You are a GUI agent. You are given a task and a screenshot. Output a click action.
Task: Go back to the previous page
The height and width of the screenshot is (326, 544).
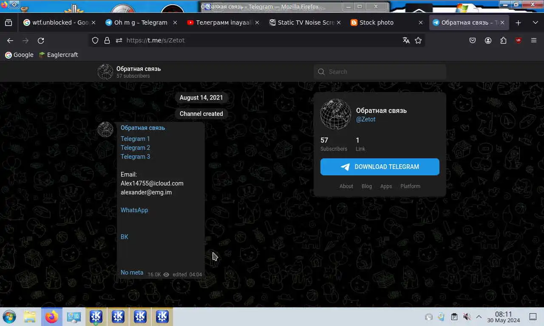pos(10,40)
